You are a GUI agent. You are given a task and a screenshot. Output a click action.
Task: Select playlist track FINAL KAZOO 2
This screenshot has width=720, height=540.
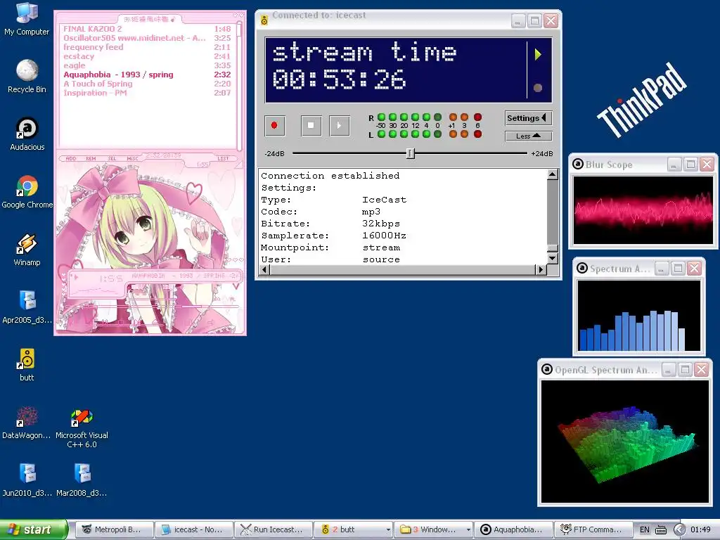click(x=147, y=29)
